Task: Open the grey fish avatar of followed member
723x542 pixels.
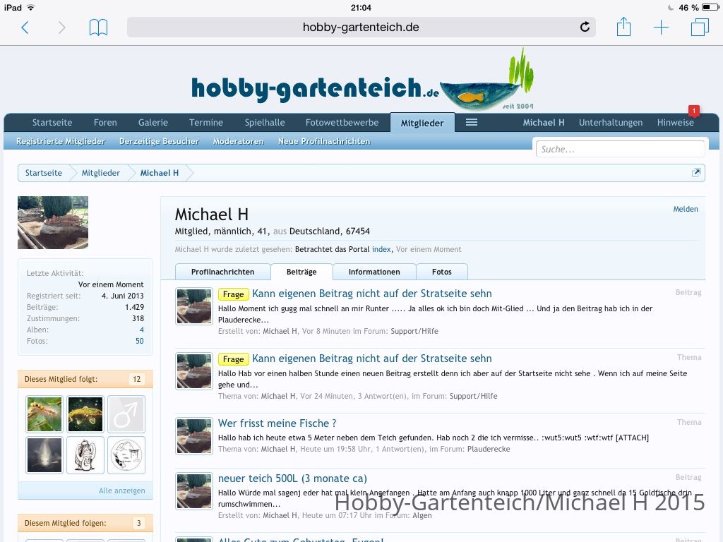Action: (x=44, y=455)
